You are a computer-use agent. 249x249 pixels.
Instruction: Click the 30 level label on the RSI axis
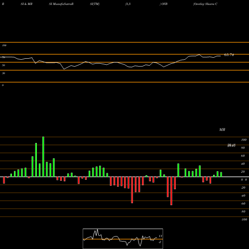click(3, 73)
